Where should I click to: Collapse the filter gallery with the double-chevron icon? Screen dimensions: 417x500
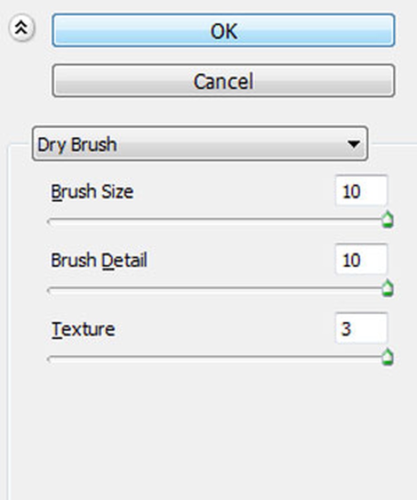(x=21, y=28)
